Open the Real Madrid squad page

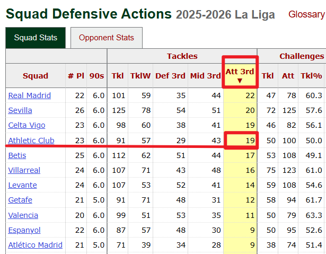click(x=30, y=95)
